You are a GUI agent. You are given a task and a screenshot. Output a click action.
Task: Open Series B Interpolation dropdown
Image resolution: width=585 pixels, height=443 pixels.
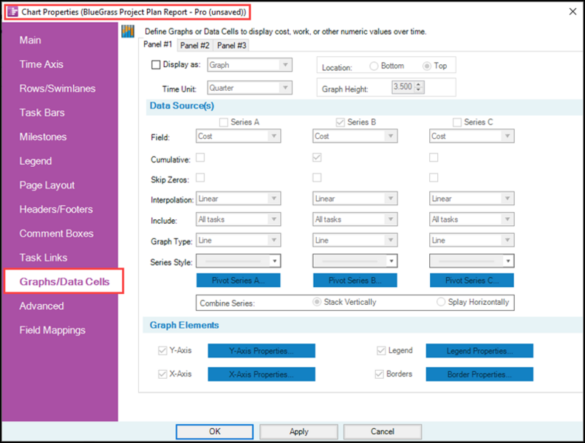click(355, 199)
